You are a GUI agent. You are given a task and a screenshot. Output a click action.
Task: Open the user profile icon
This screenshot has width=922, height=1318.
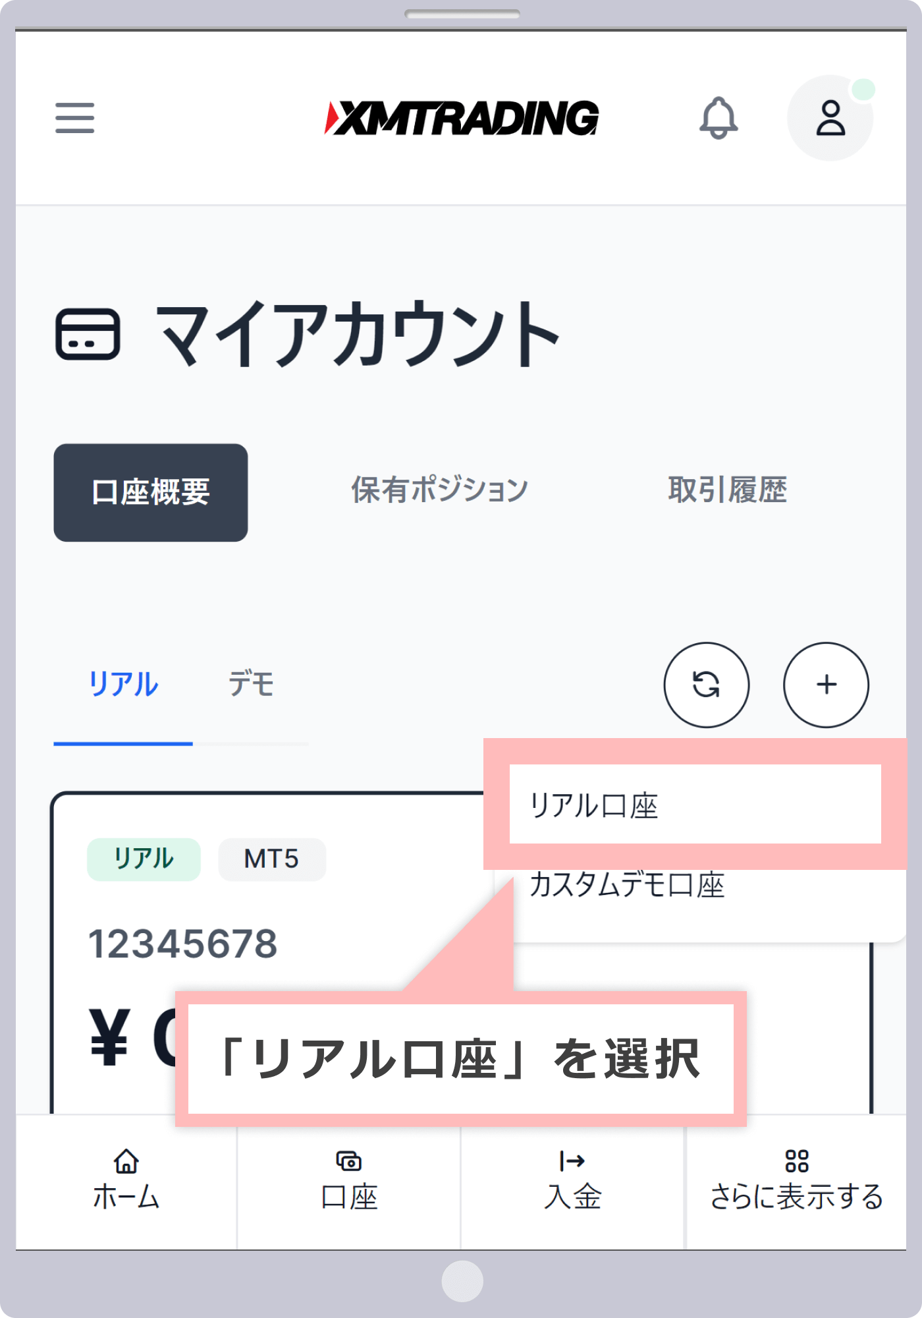pyautogui.click(x=830, y=118)
